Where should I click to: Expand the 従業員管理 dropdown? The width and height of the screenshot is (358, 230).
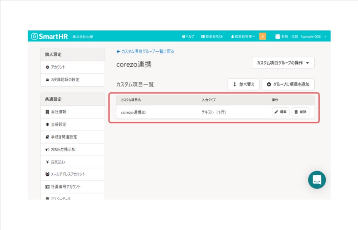(243, 36)
